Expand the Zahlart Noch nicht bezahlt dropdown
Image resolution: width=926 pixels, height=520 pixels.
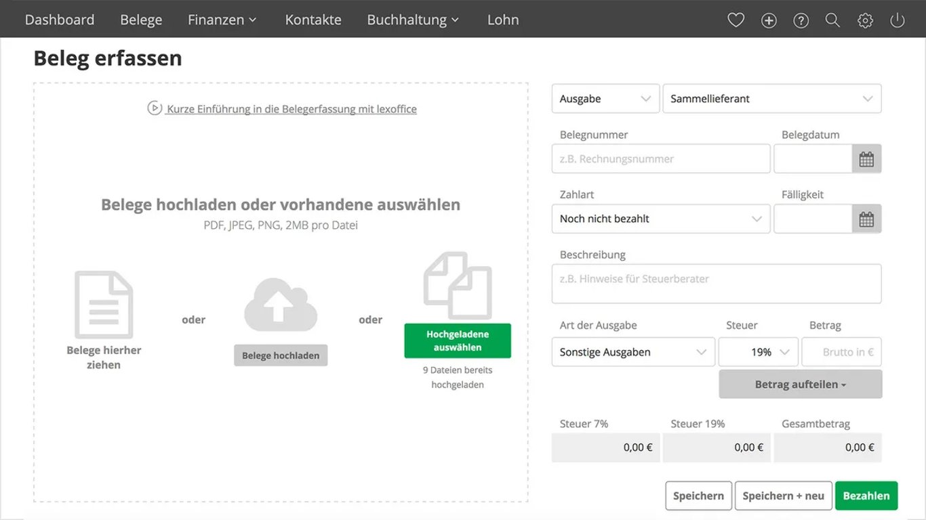click(661, 219)
